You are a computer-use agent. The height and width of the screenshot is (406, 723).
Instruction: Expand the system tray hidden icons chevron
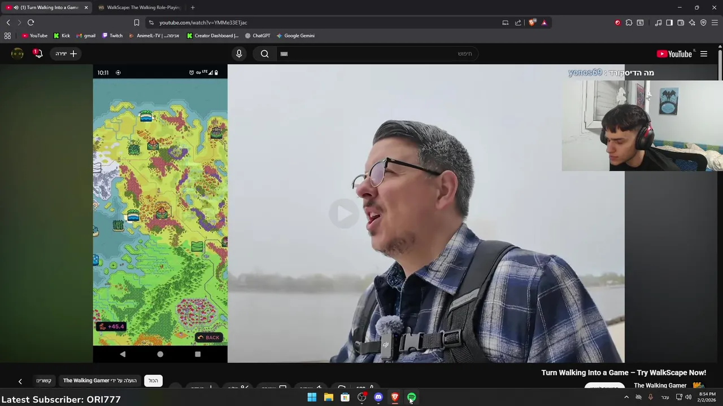tap(626, 398)
